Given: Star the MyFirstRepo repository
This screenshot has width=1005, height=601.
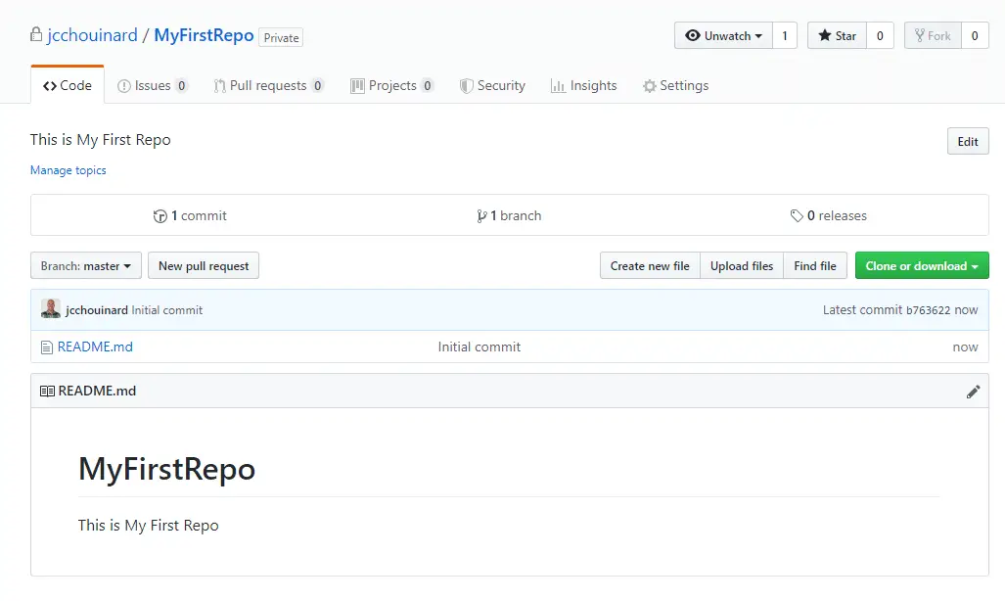Looking at the screenshot, I should pos(837,36).
